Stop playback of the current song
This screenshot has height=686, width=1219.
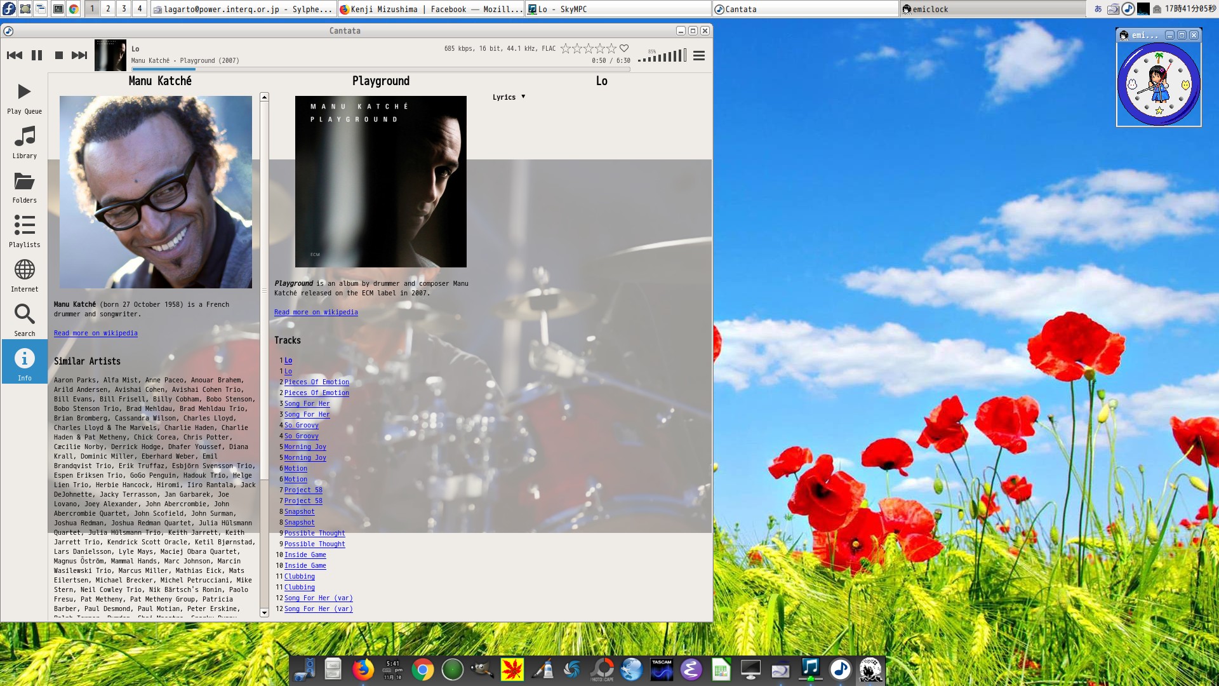point(58,55)
